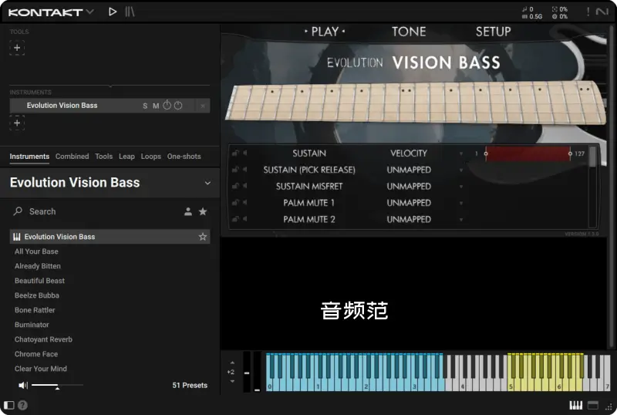This screenshot has width=617, height=415.
Task: Open the library browser icon in the header
Action: [130, 12]
